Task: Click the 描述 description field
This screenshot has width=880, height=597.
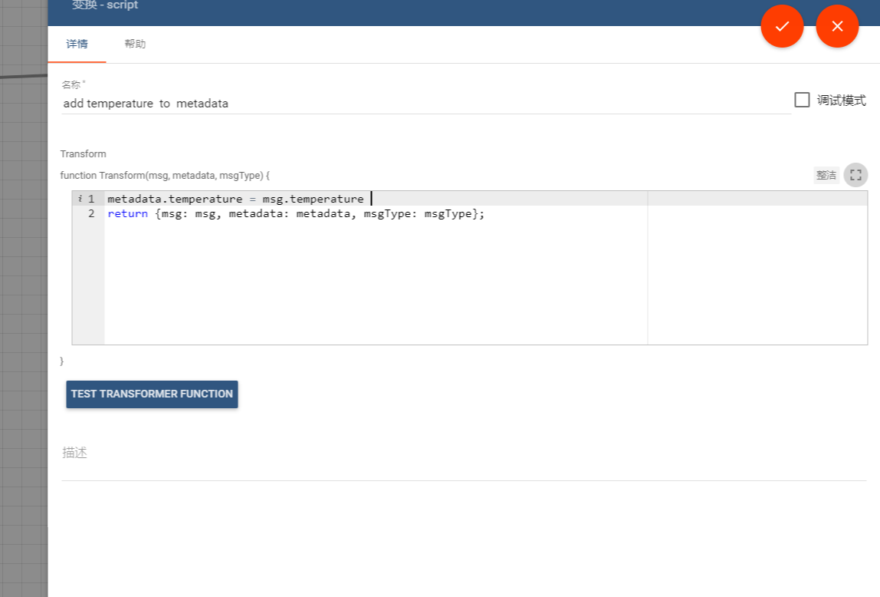Action: pos(307,453)
